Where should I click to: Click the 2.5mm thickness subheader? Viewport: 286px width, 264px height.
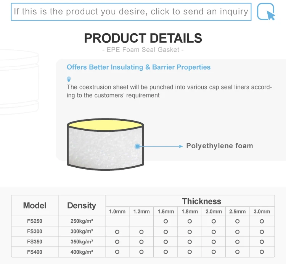237,211
